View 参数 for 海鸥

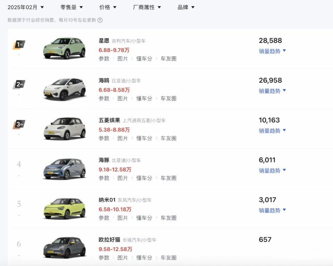(104, 99)
